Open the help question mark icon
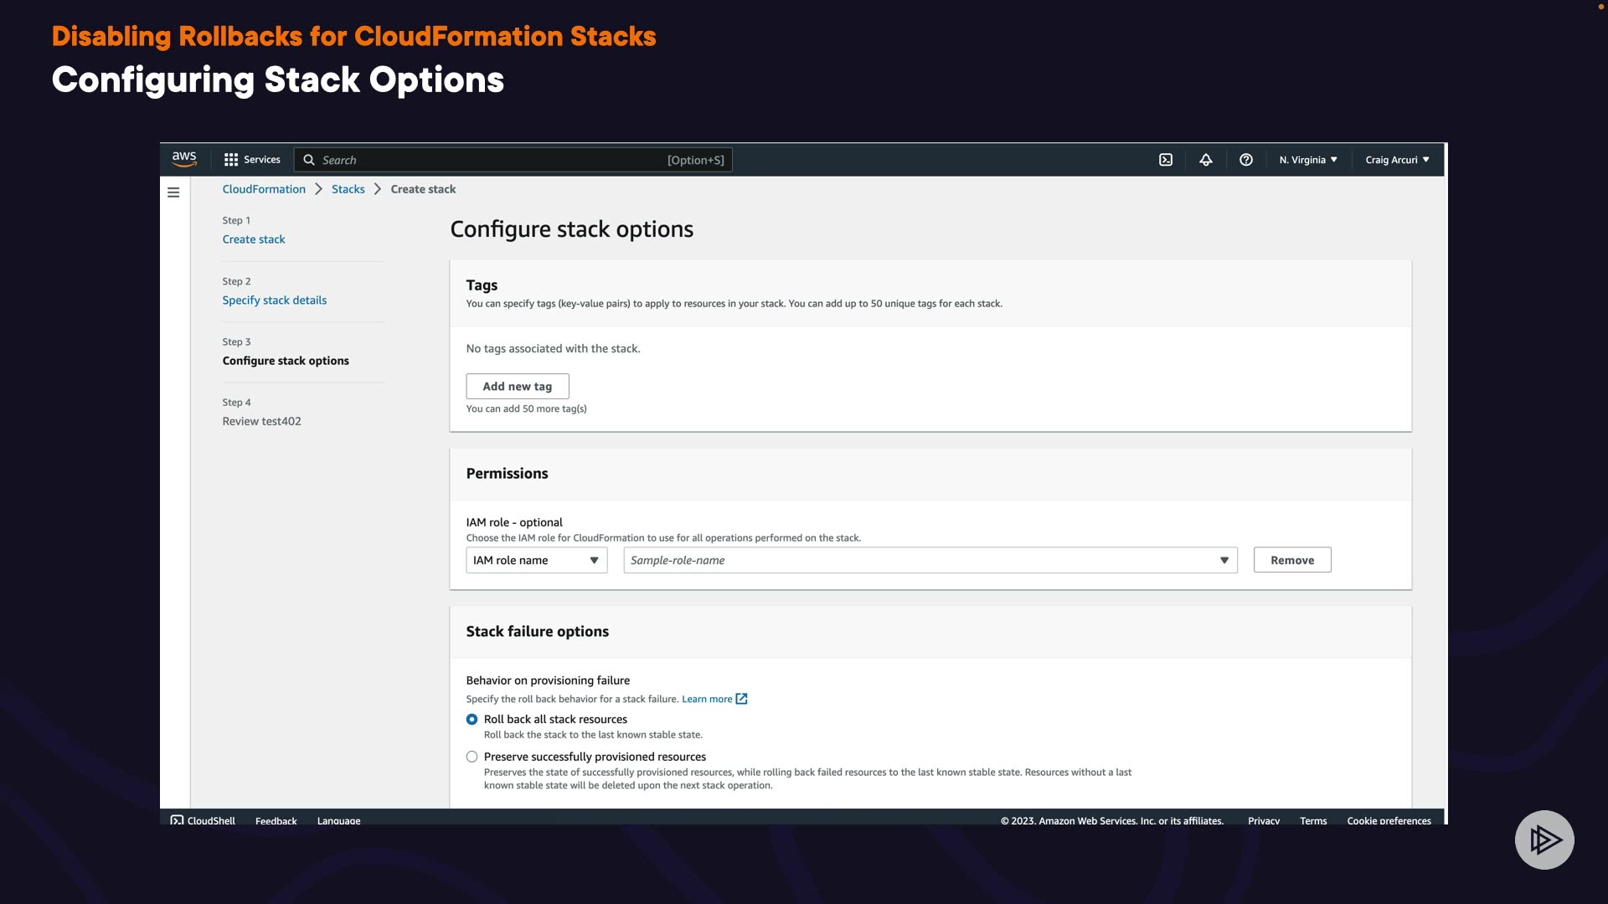Image resolution: width=1608 pixels, height=904 pixels. pos(1245,160)
